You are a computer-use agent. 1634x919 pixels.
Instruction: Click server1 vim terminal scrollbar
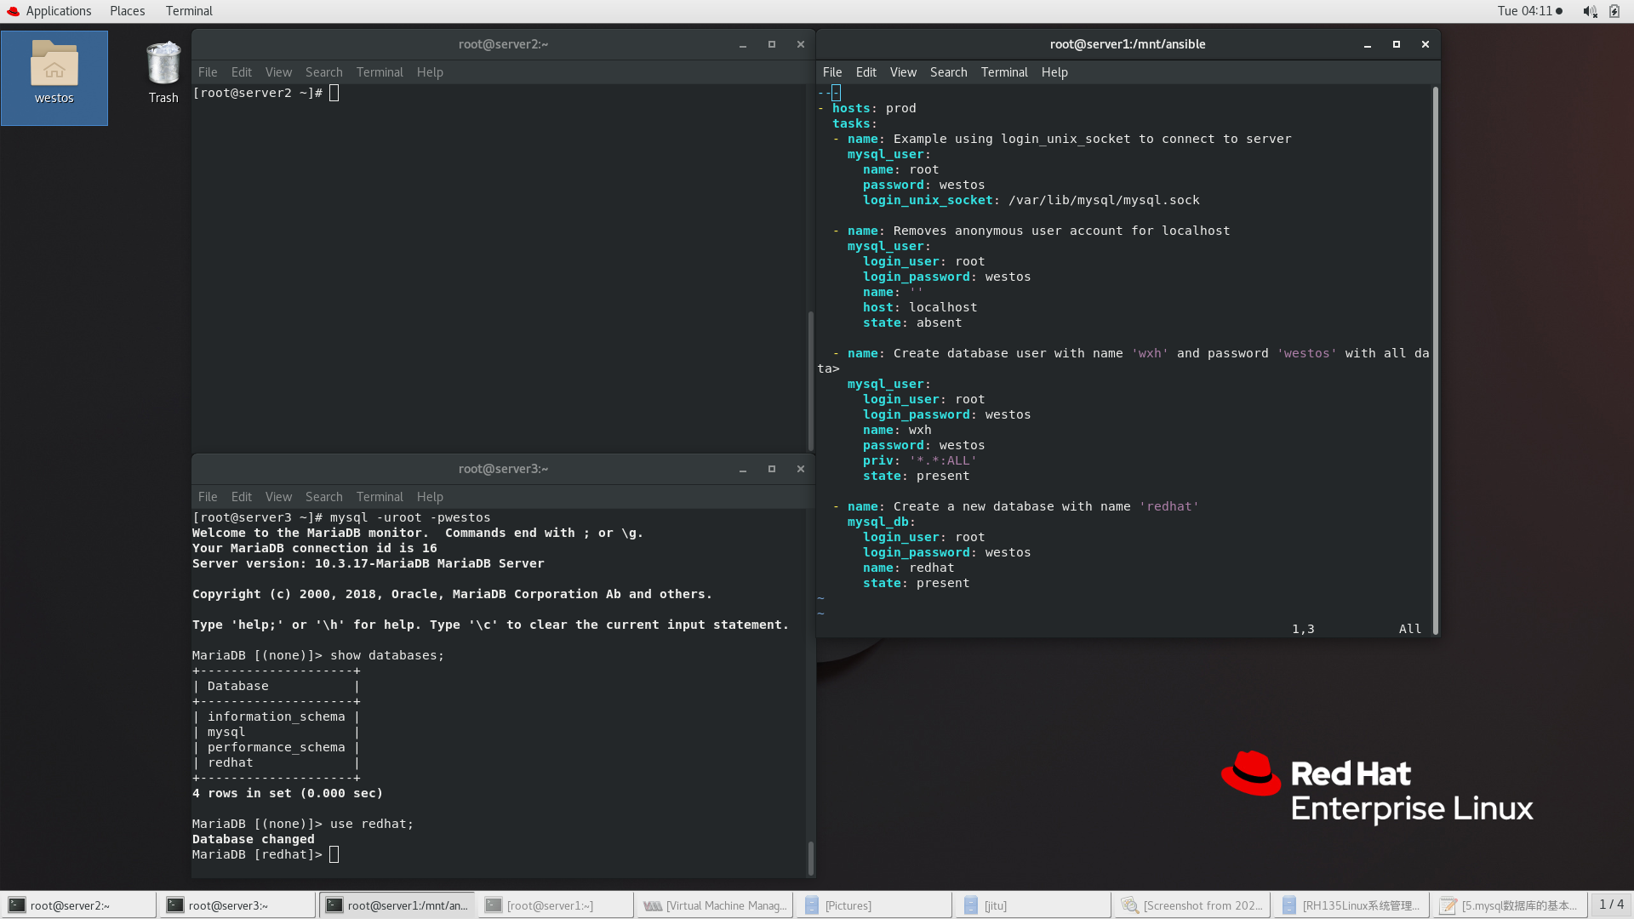tap(1435, 357)
